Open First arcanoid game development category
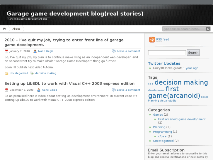The image size is (213, 160). click(x=182, y=119)
